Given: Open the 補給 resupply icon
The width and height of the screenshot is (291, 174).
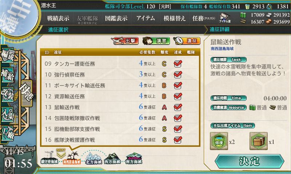Looking at the screenshot, I should (8, 75).
